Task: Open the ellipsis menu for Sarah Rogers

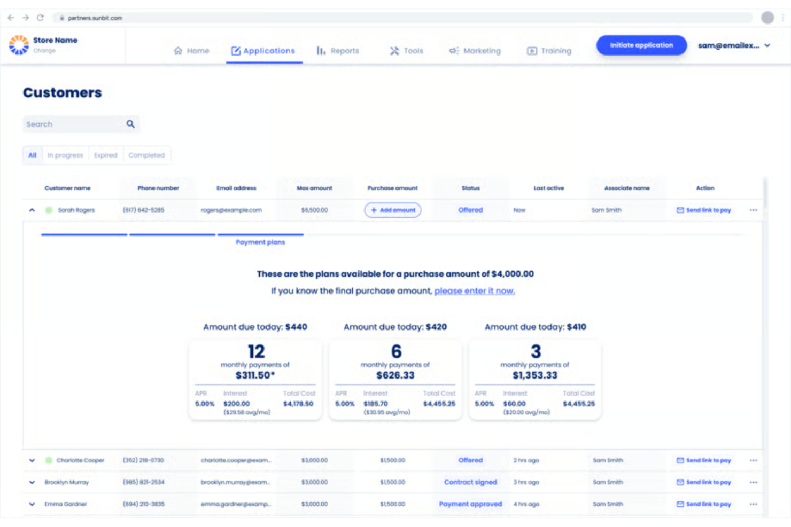Action: pos(754,210)
